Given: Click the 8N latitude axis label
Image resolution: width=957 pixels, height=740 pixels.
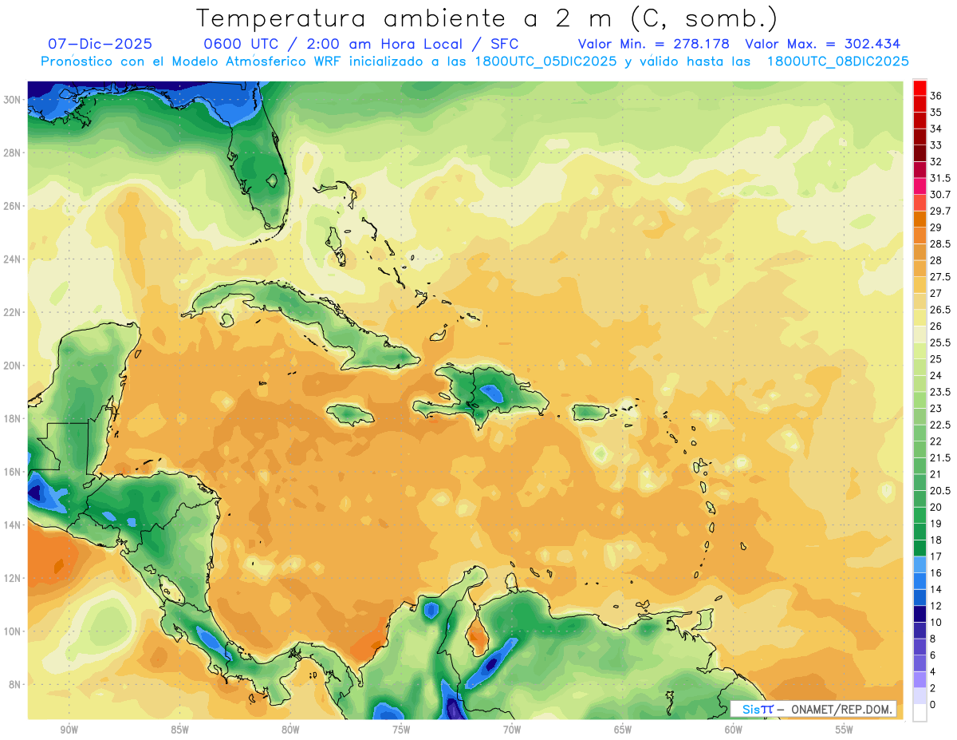Looking at the screenshot, I should pyautogui.click(x=16, y=684).
